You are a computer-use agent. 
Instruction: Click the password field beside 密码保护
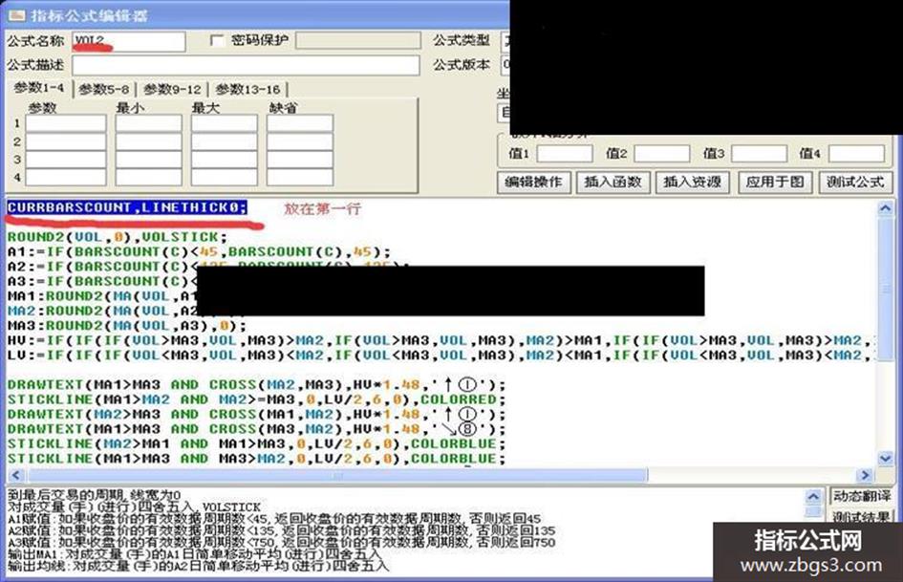pos(357,40)
